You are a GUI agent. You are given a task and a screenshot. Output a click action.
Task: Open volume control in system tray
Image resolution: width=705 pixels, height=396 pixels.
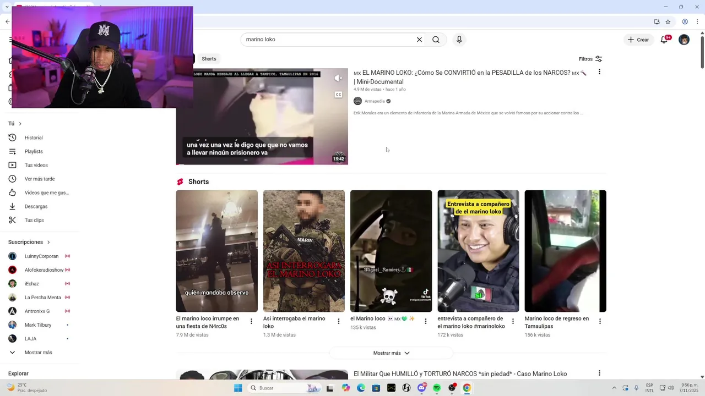pos(671,388)
